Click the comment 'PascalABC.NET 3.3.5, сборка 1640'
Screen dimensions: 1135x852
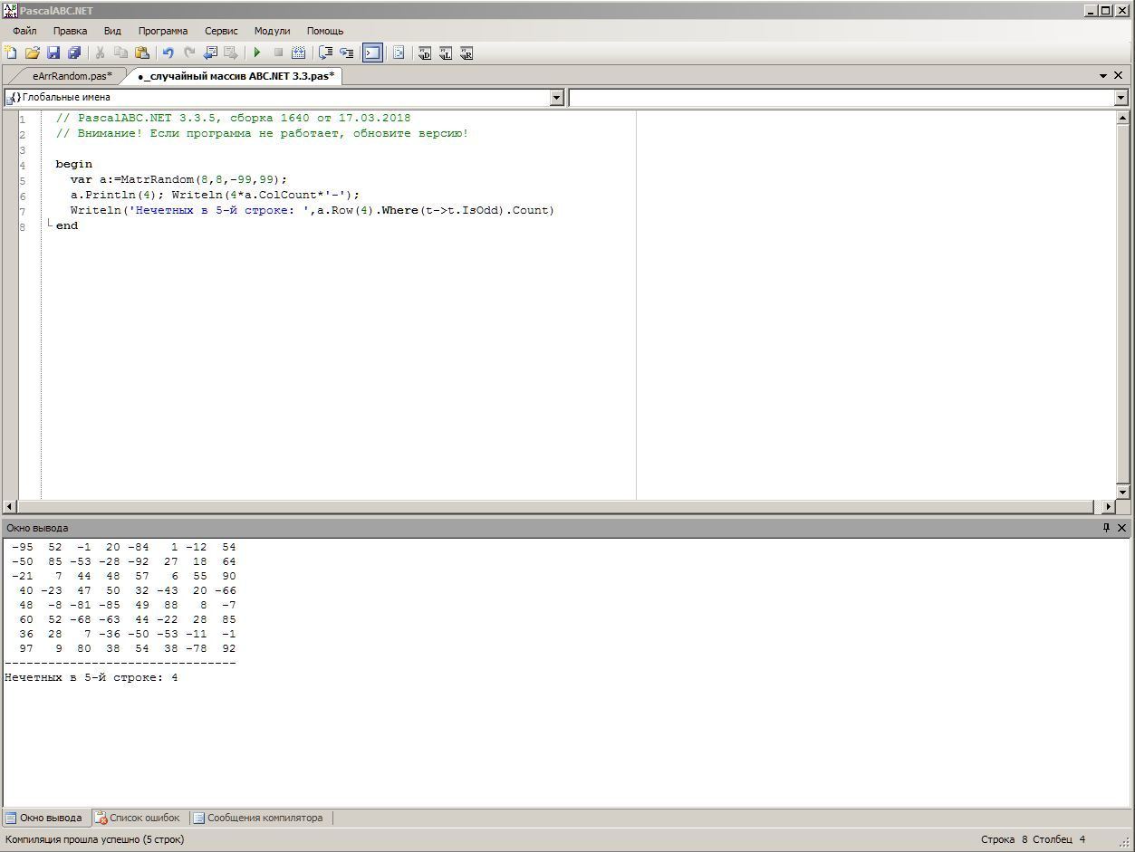coord(233,118)
